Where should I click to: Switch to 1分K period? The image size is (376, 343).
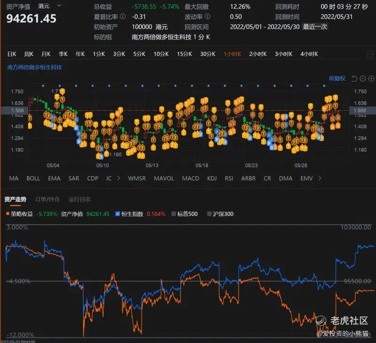(99, 54)
